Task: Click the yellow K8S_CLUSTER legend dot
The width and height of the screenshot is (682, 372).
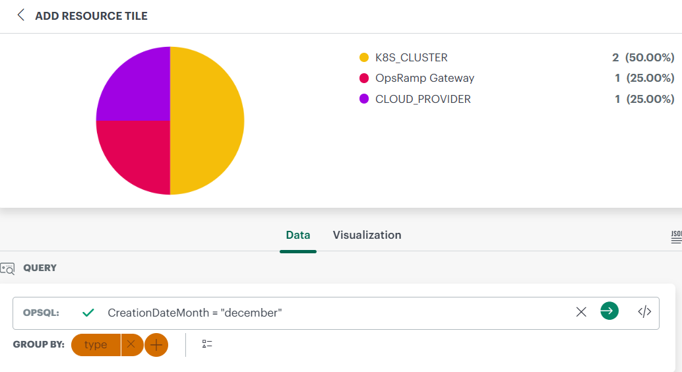Action: click(x=364, y=57)
